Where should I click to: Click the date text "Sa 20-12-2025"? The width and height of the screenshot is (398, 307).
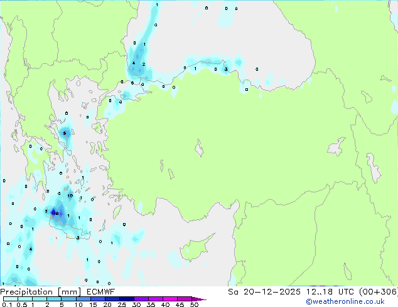pos(264,292)
